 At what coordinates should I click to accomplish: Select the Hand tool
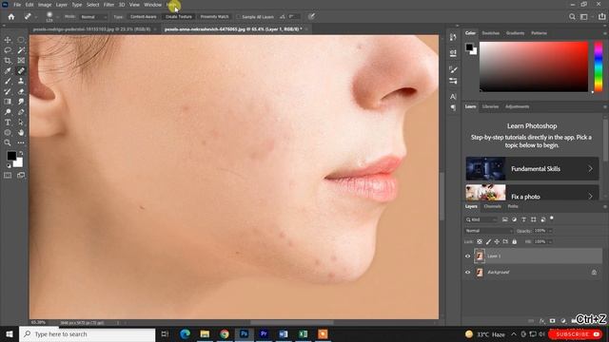point(21,133)
